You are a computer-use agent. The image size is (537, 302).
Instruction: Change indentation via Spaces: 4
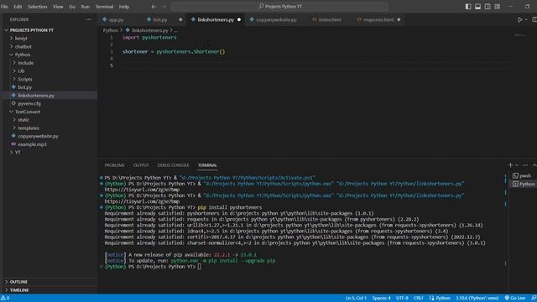pos(381,298)
